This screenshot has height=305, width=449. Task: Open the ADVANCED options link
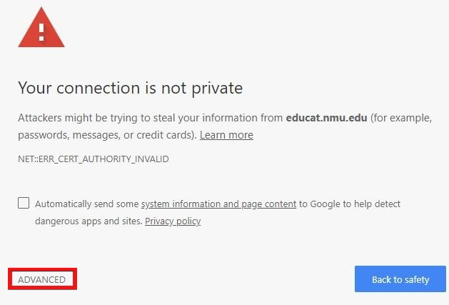point(42,279)
